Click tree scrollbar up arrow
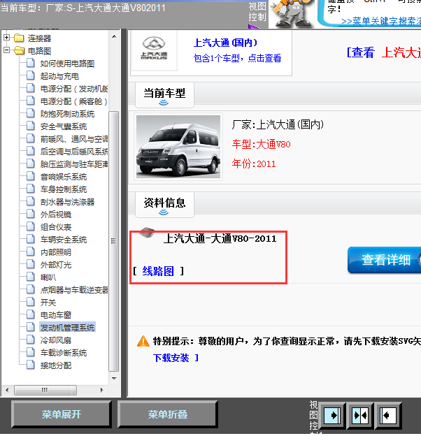Screen dimensions: 421x436 [114, 36]
